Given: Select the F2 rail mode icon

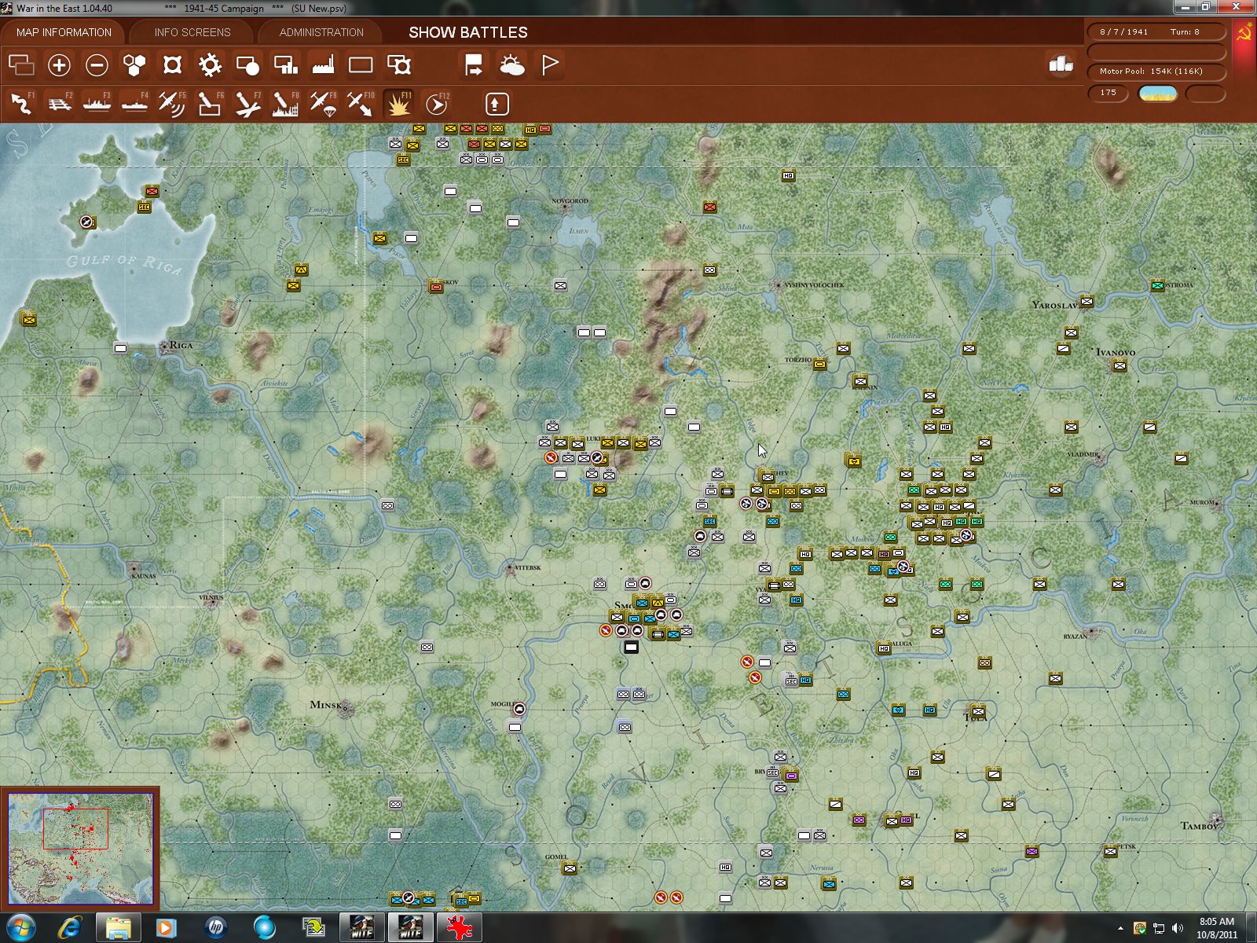Looking at the screenshot, I should point(60,104).
